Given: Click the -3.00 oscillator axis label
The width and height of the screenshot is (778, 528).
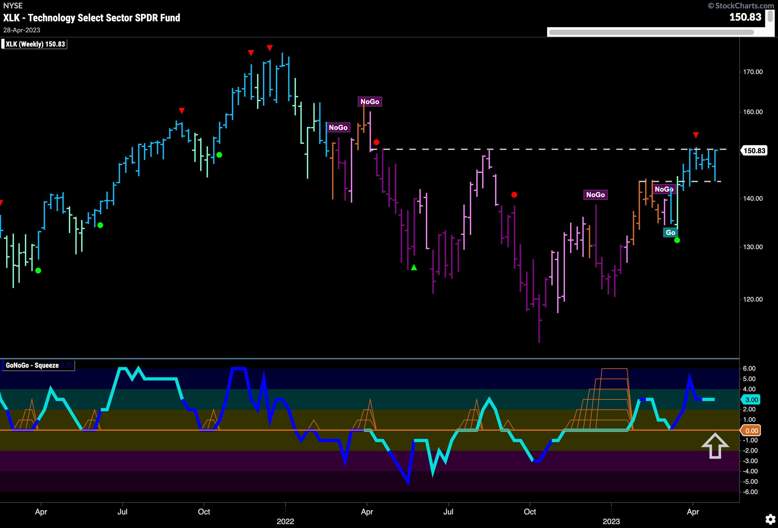Looking at the screenshot, I should [x=750, y=461].
